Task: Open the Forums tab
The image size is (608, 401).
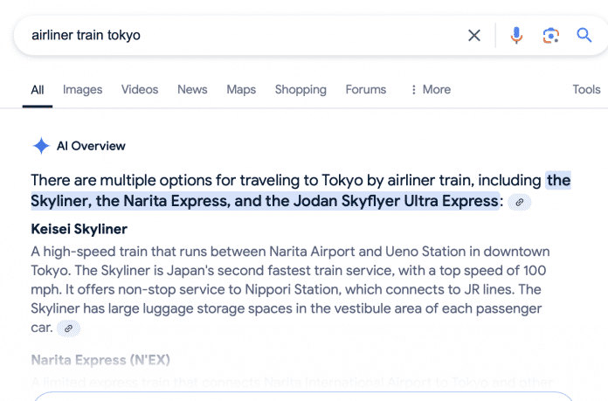Action: click(365, 89)
